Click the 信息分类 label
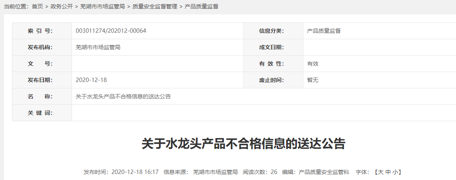The image size is (456, 180). tap(271, 31)
